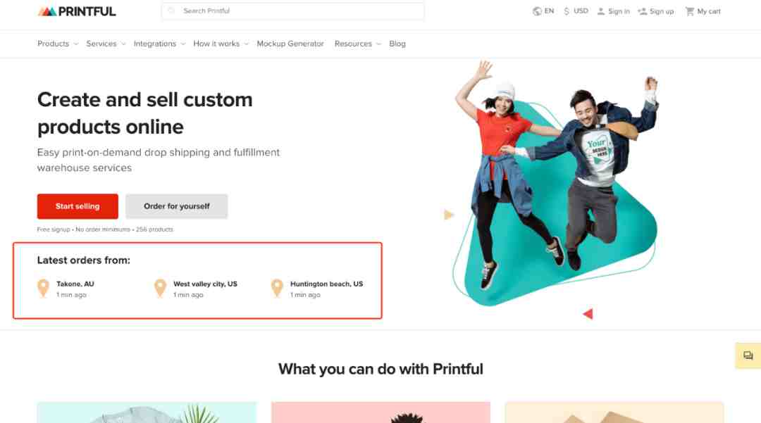Click the Start selling button

[x=78, y=206]
